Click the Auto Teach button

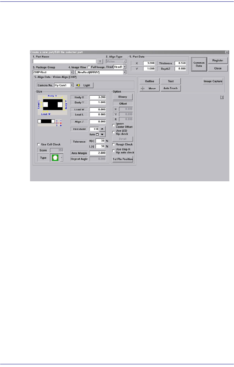tap(171, 88)
